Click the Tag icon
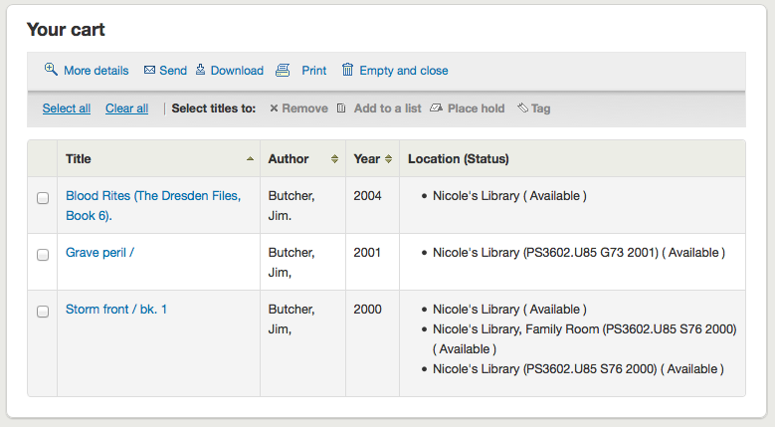This screenshot has height=427, width=775. pos(523,107)
